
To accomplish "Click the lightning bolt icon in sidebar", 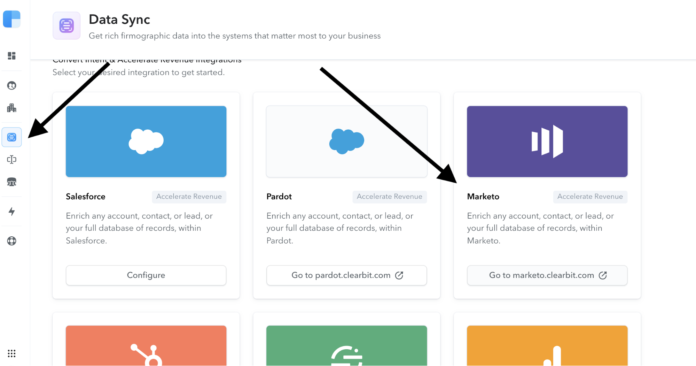I will (12, 211).
